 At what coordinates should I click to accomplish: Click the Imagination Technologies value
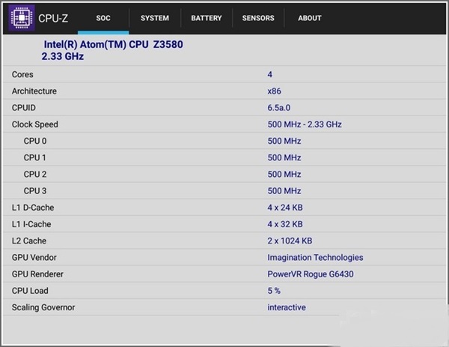[x=315, y=258]
